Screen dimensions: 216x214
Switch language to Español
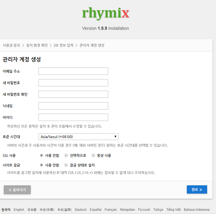pyautogui.click(x=96, y=210)
